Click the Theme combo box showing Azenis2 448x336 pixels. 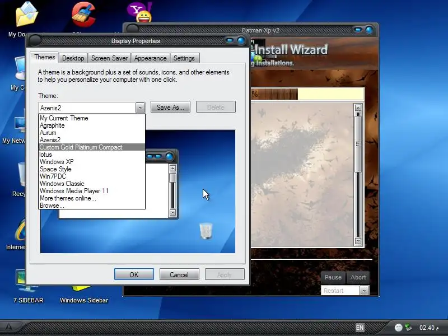[91, 108]
